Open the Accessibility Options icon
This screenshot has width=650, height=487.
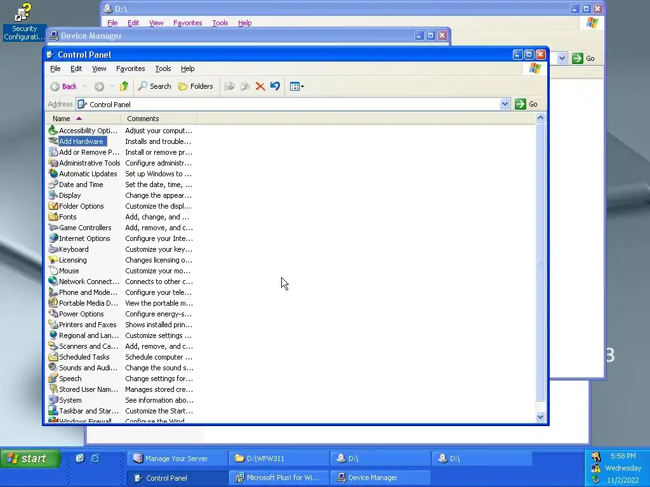point(53,131)
